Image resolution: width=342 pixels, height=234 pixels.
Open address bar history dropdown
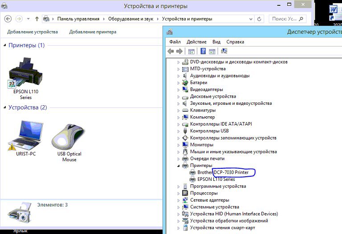tap(251, 19)
